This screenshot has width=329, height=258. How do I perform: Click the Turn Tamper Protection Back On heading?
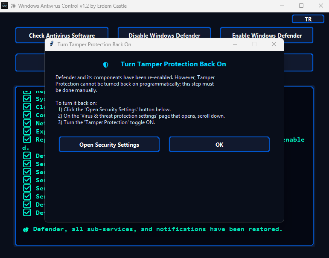[x=173, y=64]
